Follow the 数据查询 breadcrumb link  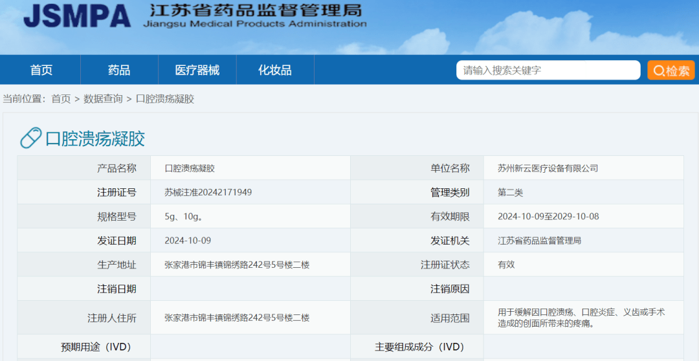[103, 99]
